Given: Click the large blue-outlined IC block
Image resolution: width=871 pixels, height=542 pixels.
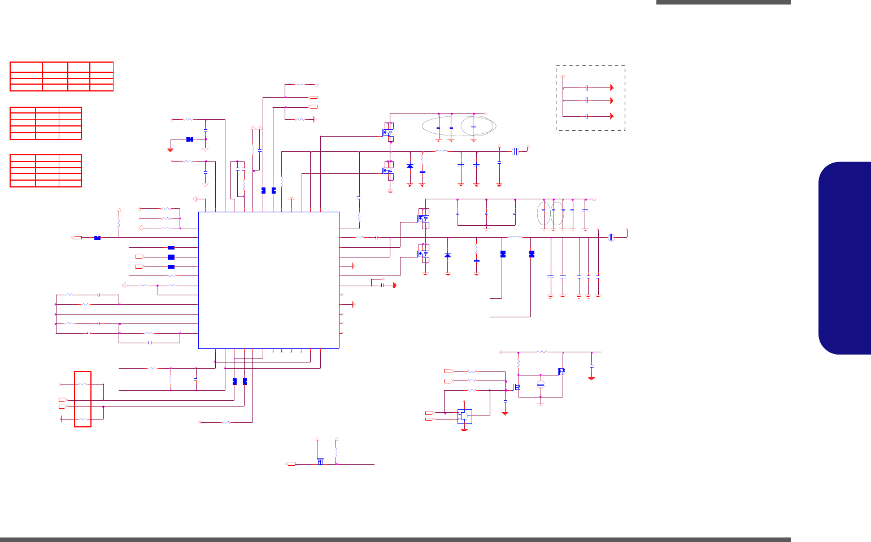Looking at the screenshot, I should pos(269,280).
